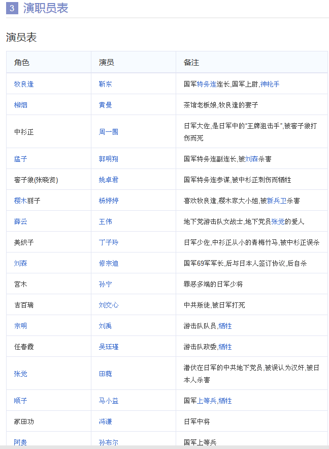This screenshot has width=329, height=449.
Task: Open actor 丁子玲's page
Action: [109, 242]
